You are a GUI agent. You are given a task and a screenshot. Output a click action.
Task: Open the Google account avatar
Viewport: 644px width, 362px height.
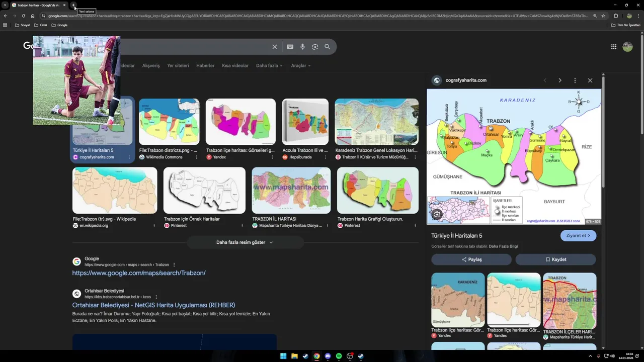click(627, 47)
